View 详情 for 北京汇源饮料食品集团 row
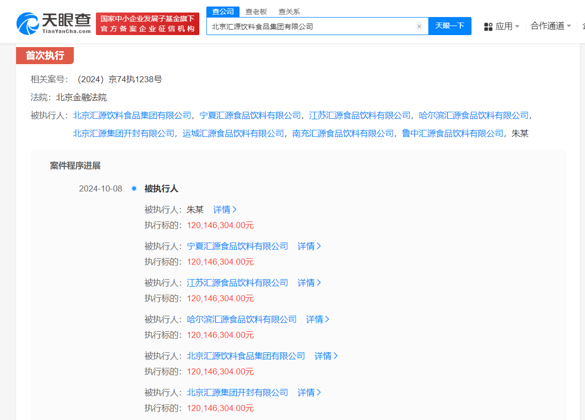This screenshot has width=585, height=420. [x=326, y=355]
